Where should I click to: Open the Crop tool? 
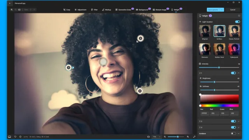67,10
